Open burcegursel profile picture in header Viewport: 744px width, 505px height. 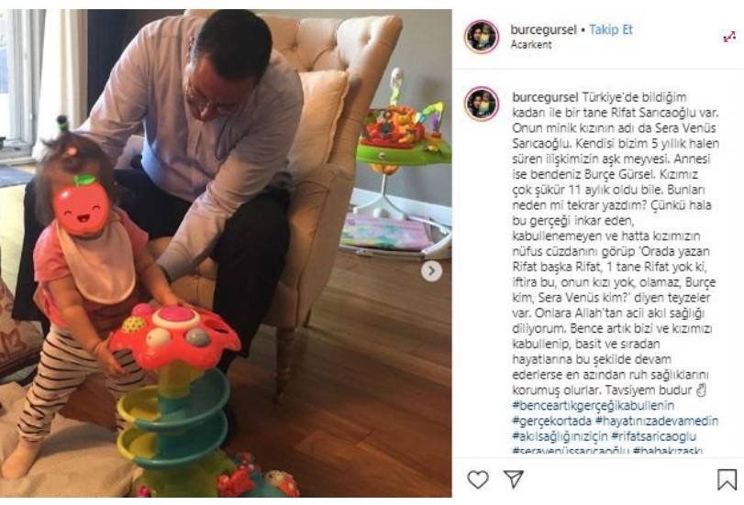coord(482,37)
